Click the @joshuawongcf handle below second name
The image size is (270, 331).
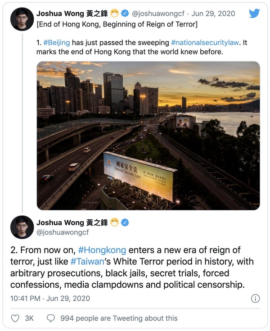(63, 232)
